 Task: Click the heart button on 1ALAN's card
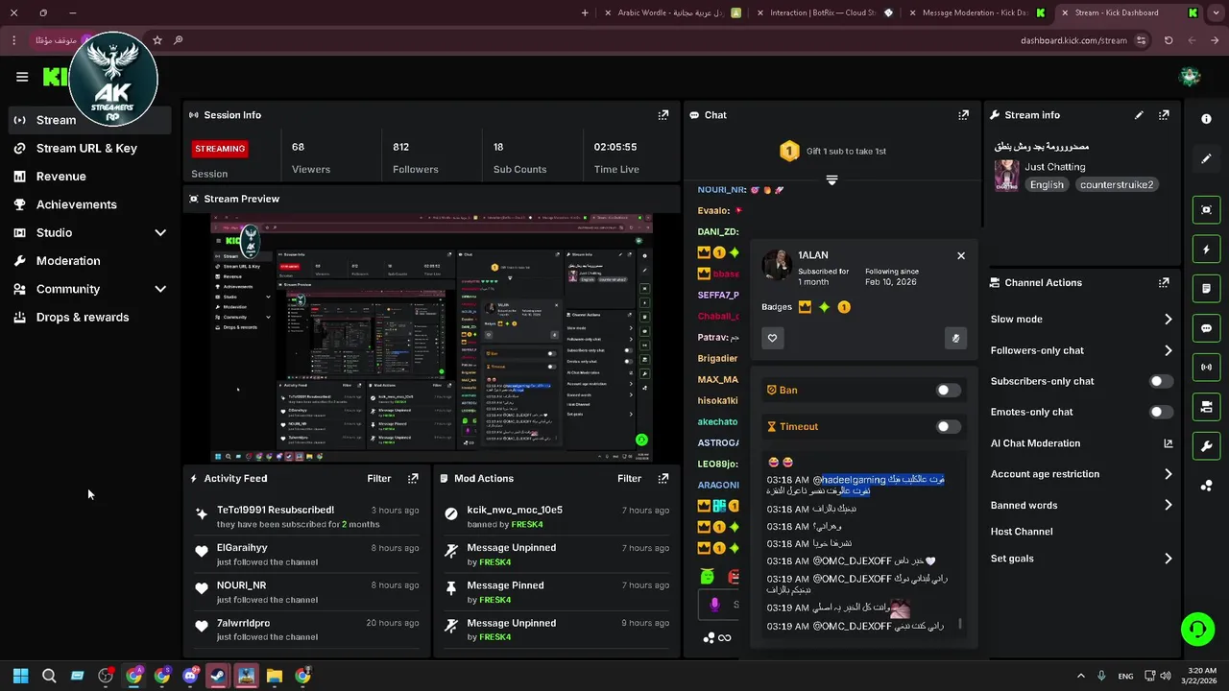(772, 338)
